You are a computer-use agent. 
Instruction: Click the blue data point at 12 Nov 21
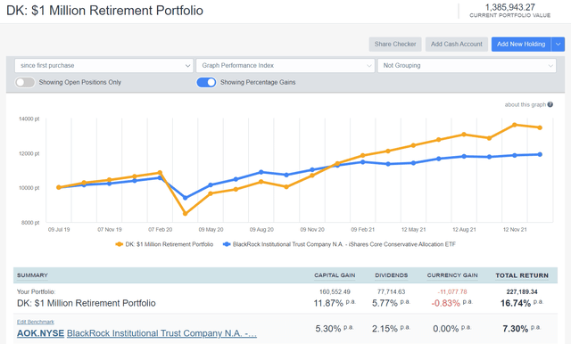(x=515, y=155)
